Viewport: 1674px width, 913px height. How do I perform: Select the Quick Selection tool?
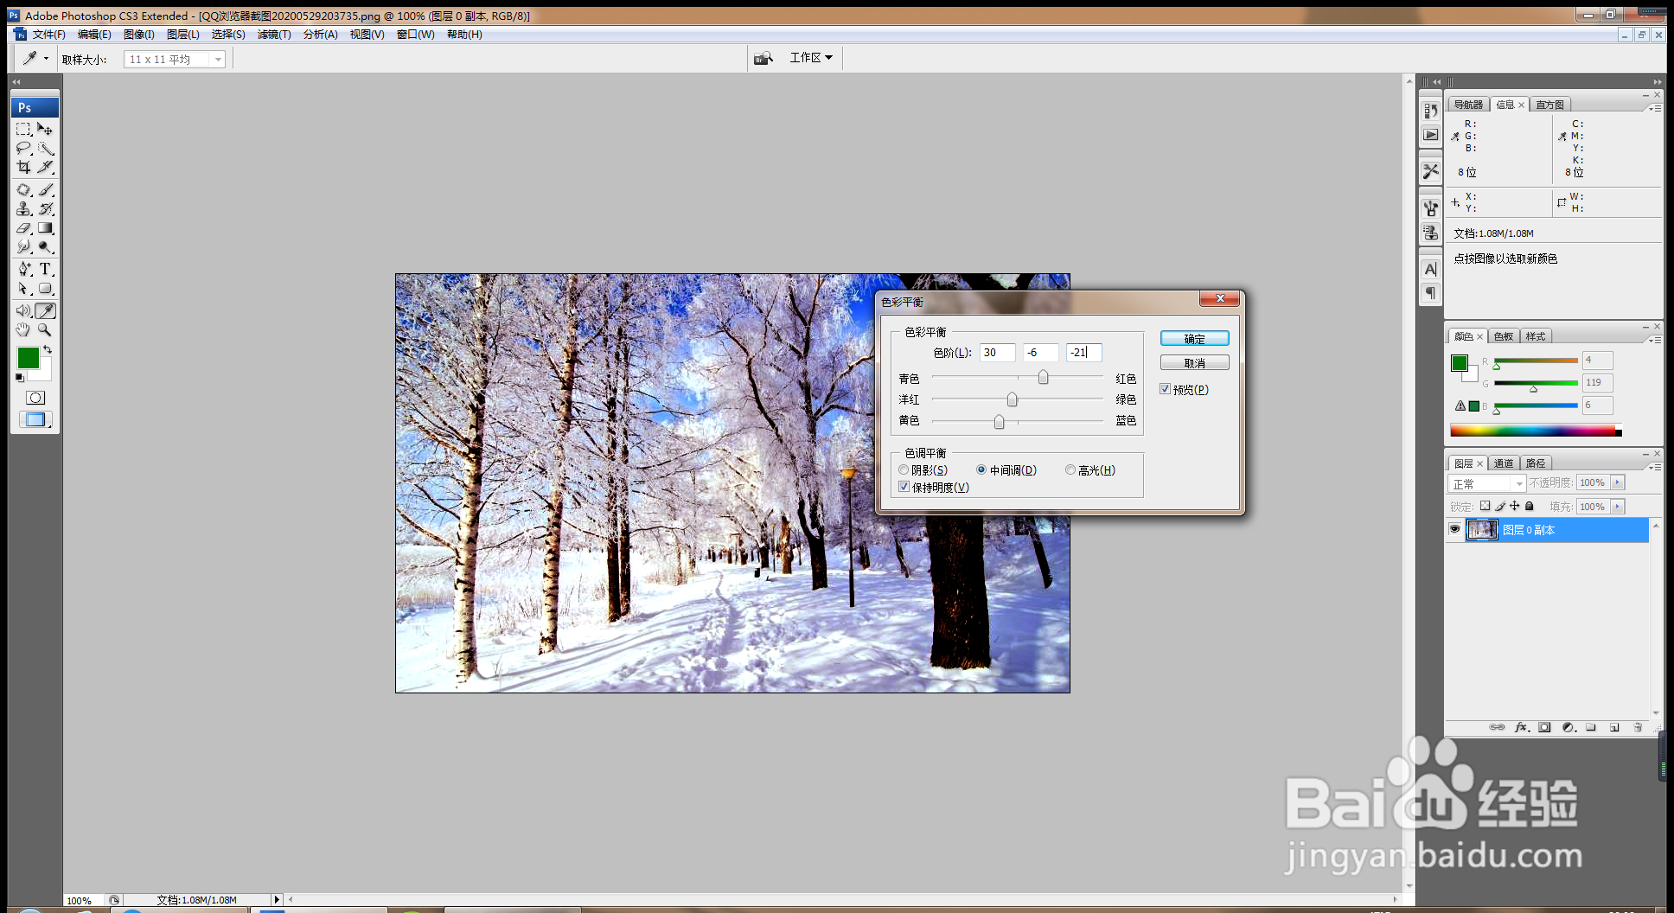[x=46, y=148]
